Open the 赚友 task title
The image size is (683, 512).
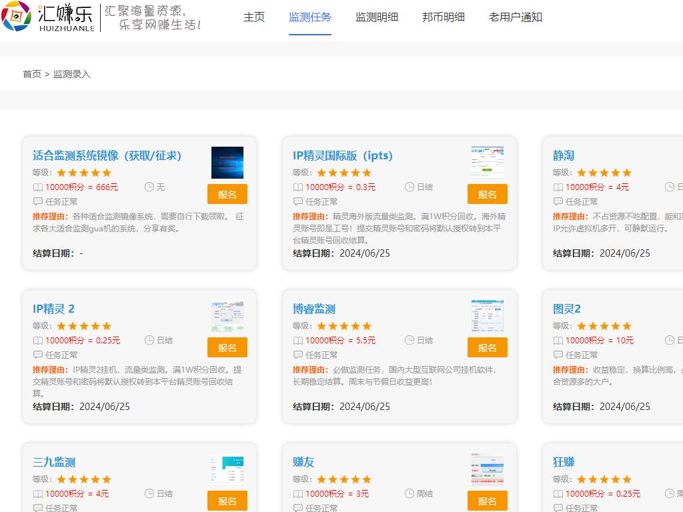pos(303,462)
